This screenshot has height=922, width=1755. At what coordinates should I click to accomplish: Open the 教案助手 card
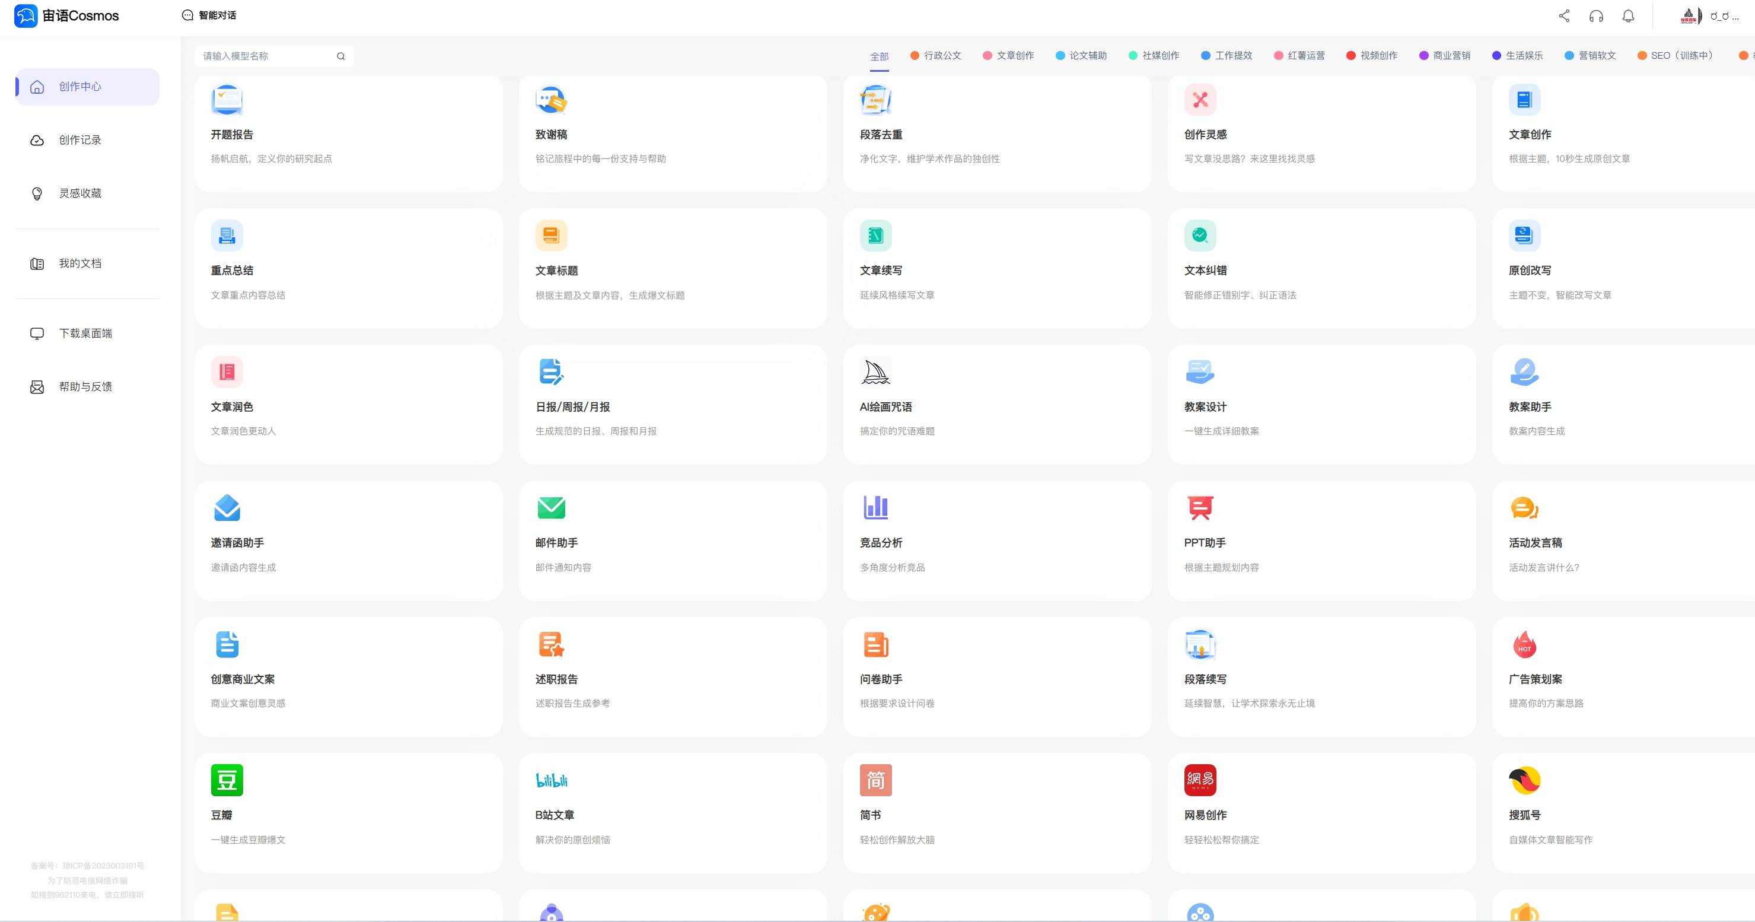pos(1623,405)
